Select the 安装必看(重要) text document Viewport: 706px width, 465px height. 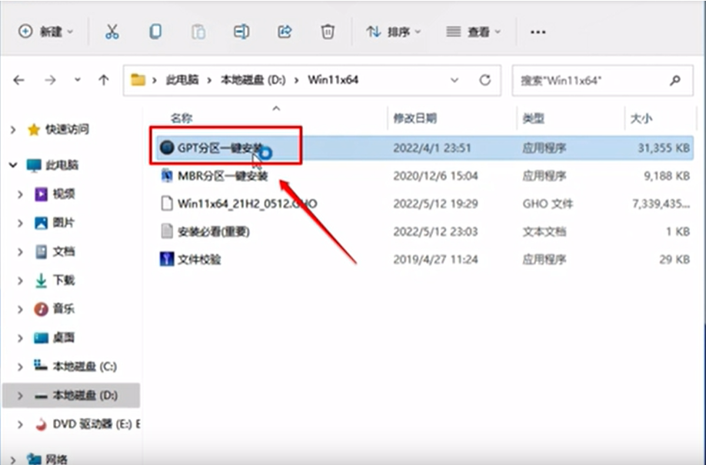pos(425,231)
